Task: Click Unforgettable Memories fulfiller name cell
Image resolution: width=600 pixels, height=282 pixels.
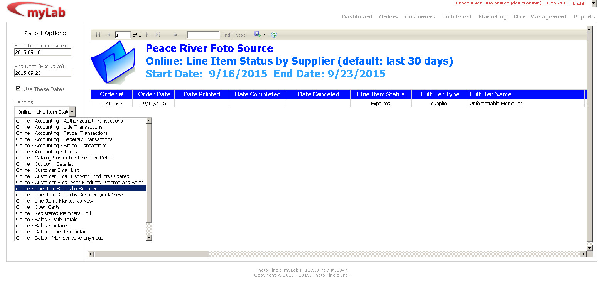Action: [526, 103]
